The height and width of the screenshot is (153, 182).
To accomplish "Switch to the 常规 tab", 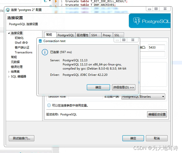I will point(50,35).
